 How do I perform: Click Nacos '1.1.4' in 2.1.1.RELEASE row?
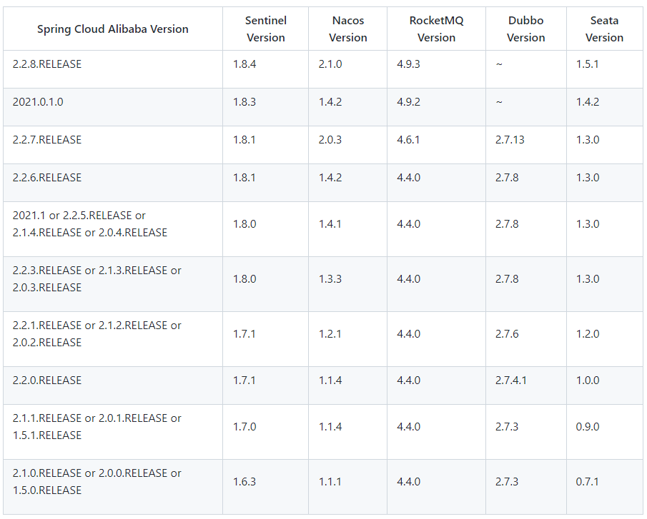click(x=330, y=427)
